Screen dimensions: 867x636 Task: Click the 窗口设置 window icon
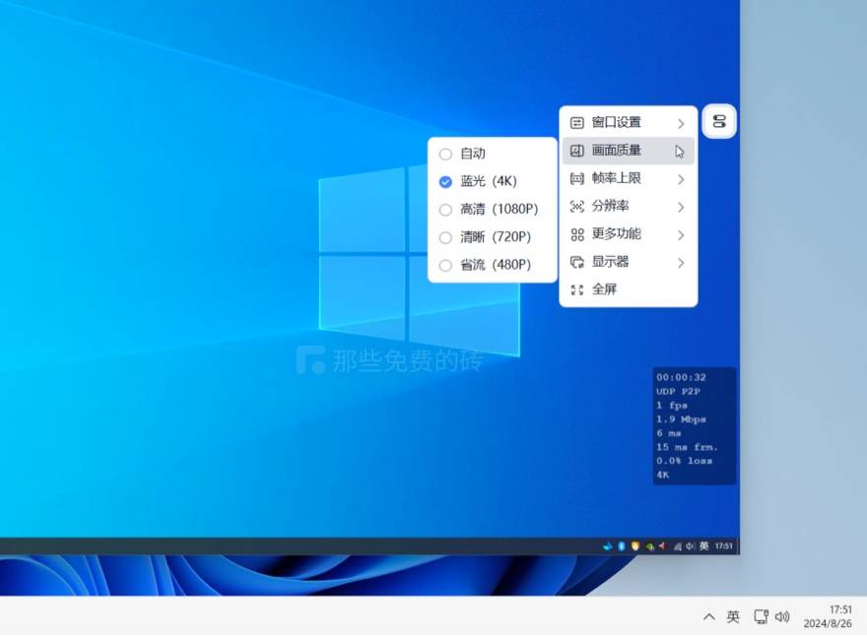click(x=576, y=123)
